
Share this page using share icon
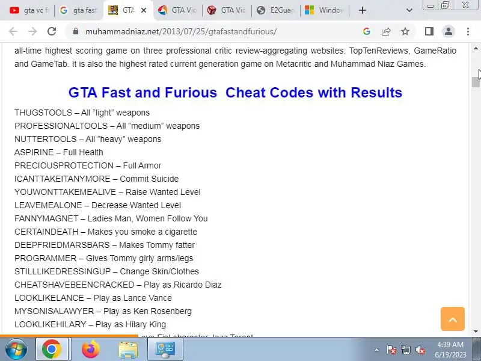pos(386,31)
